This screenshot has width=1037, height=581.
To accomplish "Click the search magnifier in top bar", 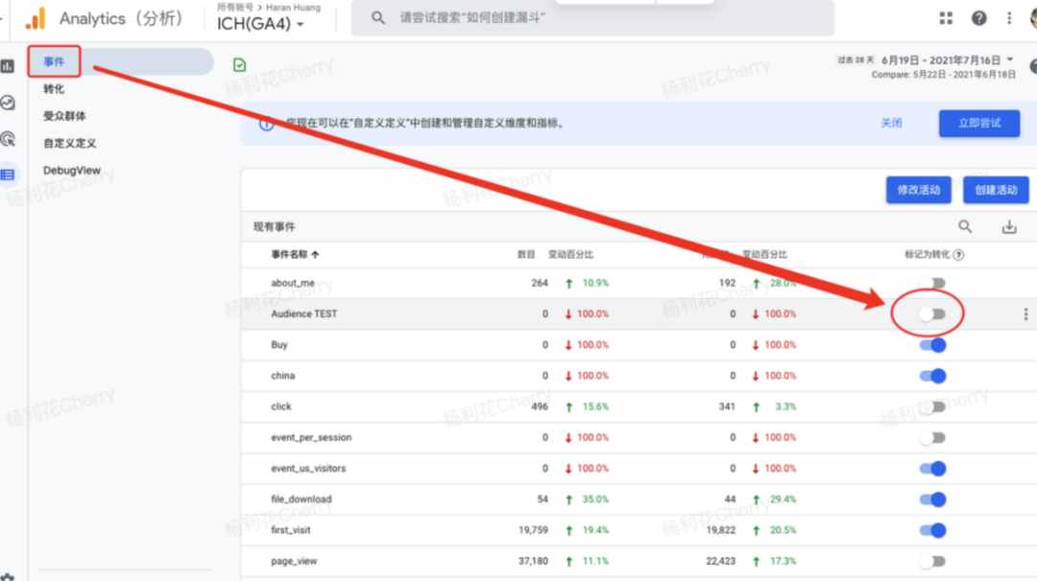I will (377, 18).
